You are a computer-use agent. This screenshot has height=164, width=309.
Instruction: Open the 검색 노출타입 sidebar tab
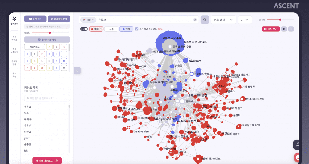click(x=14, y=51)
